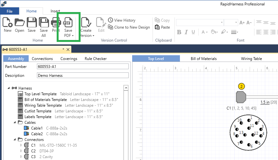Click the Print icon
Screen dimensions: 278x160
point(56,22)
